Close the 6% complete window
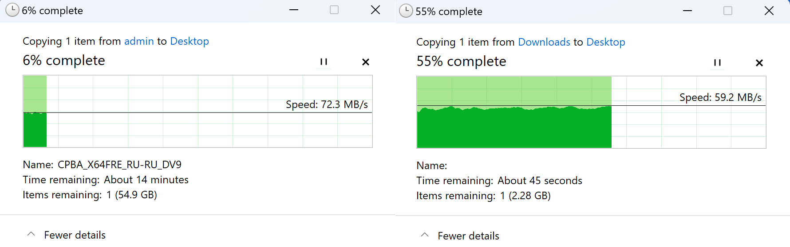This screenshot has width=790, height=247. (375, 10)
